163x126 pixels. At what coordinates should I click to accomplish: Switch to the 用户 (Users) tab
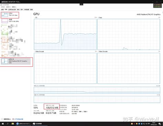tap(22, 10)
